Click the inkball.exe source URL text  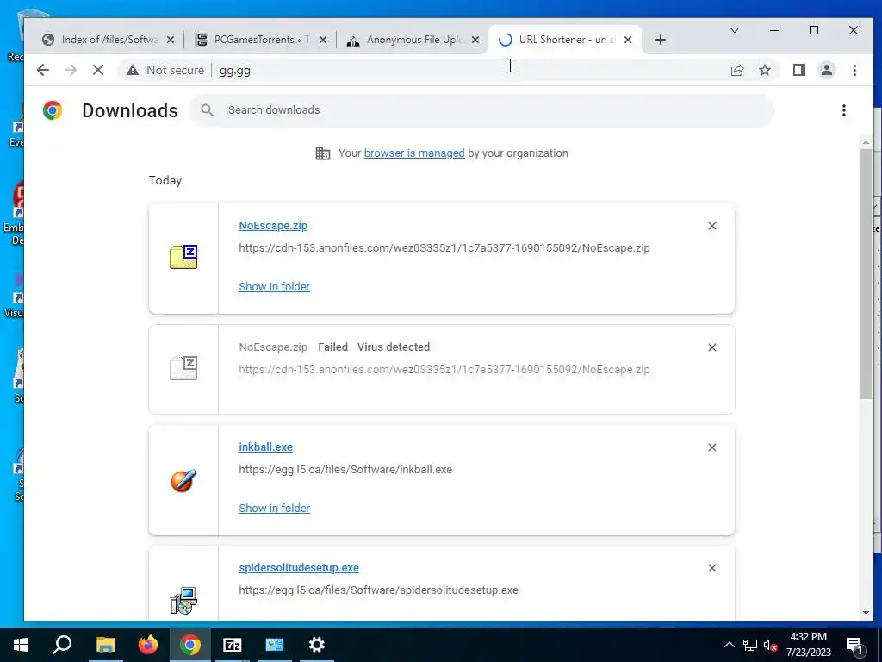point(345,470)
